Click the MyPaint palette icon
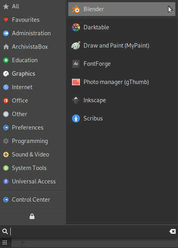This screenshot has width=178, height=248. [x=76, y=46]
